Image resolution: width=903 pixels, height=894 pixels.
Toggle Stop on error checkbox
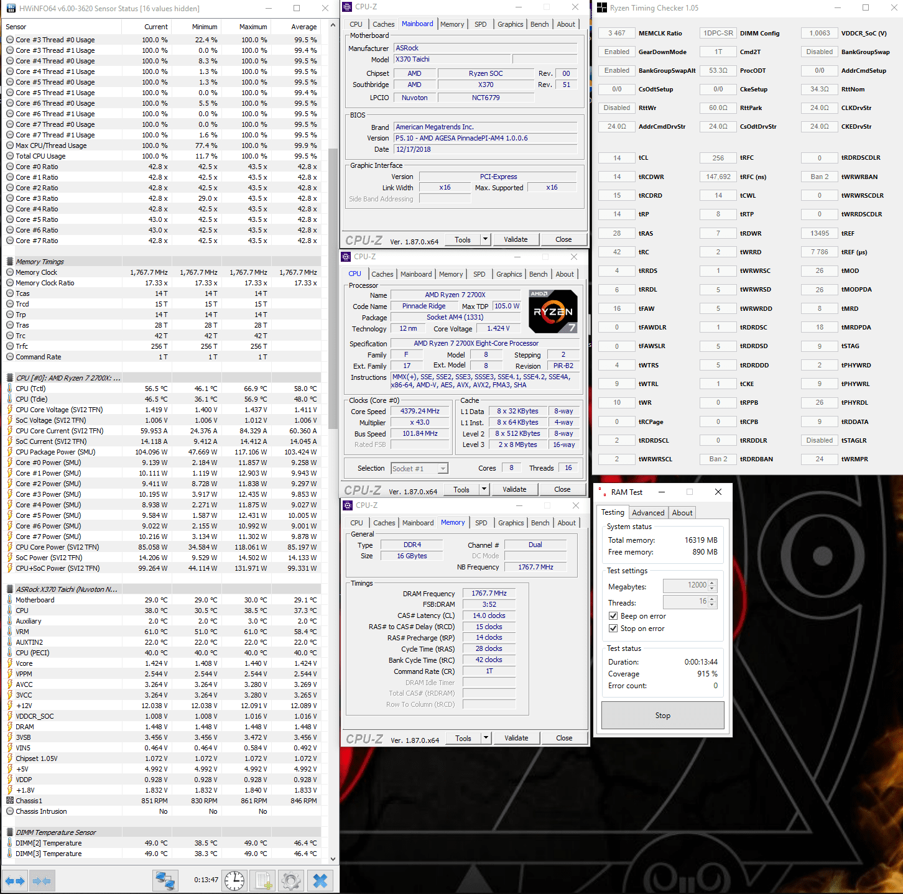(613, 629)
